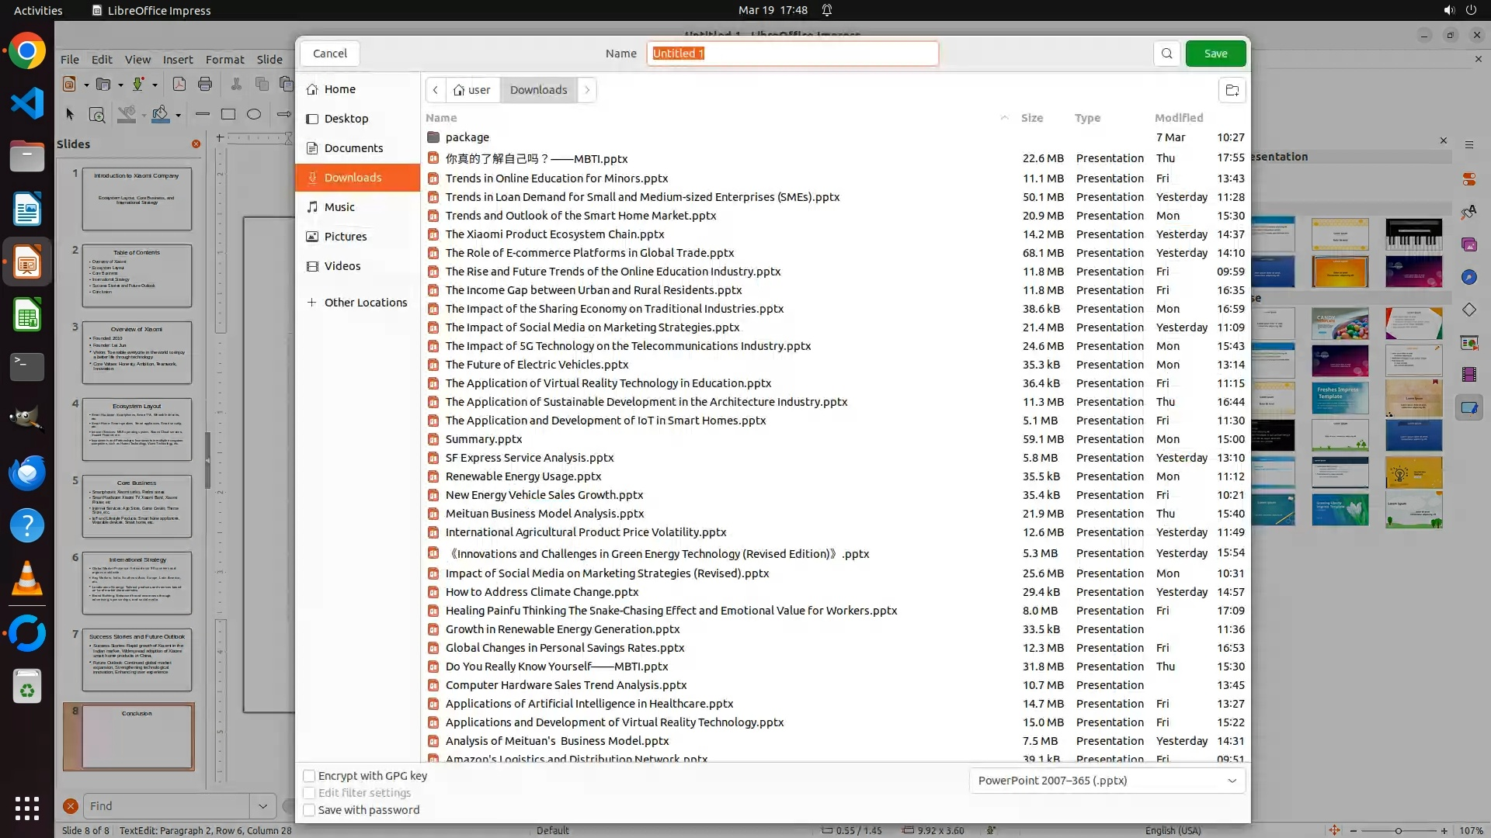Select the Summary.pptx file in the list
Image resolution: width=1491 pixels, height=838 pixels.
(x=483, y=439)
